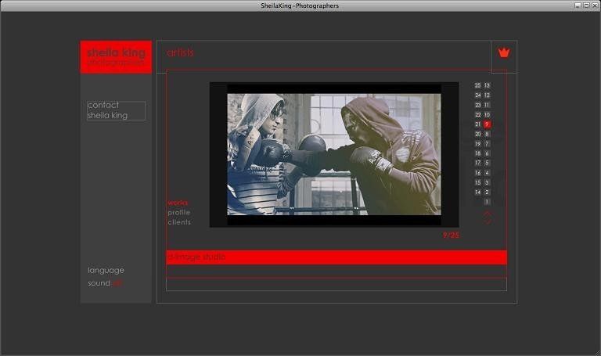Switch to the clients tab

178,222
